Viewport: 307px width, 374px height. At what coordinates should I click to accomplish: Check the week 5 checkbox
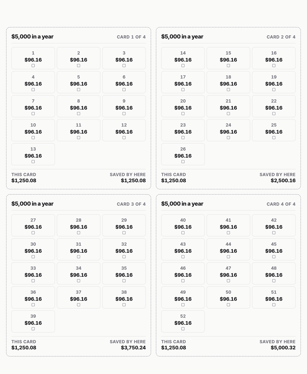coord(79,90)
